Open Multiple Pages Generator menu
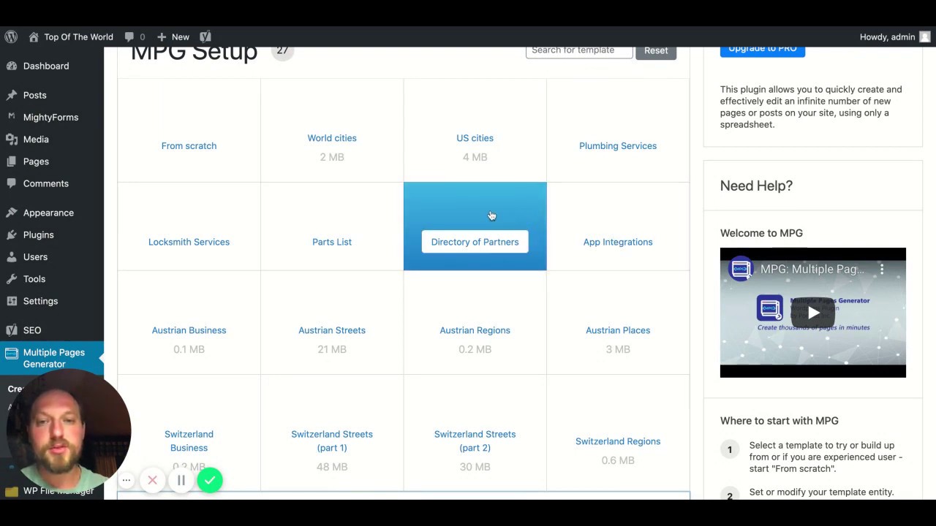936x526 pixels. click(x=54, y=358)
